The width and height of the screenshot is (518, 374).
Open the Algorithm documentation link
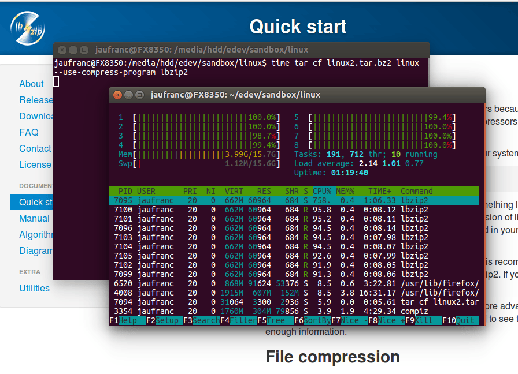coord(36,235)
